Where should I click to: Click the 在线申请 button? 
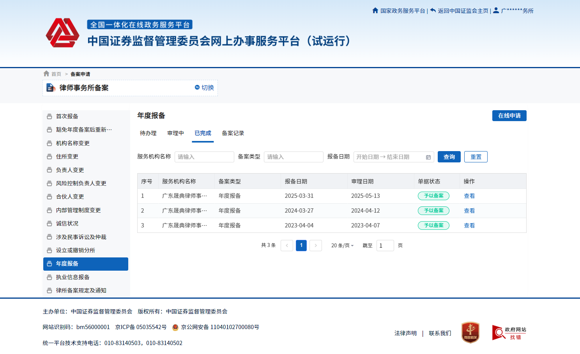509,116
